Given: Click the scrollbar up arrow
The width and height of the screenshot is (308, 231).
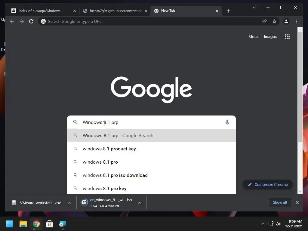Looking at the screenshot, I should tap(300, 30).
